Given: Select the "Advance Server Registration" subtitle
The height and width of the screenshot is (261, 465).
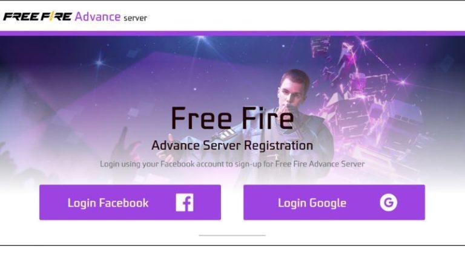Looking at the screenshot, I should tap(232, 145).
